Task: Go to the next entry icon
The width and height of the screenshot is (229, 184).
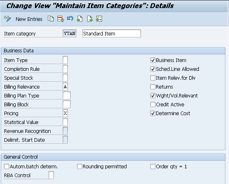Action: [90, 19]
